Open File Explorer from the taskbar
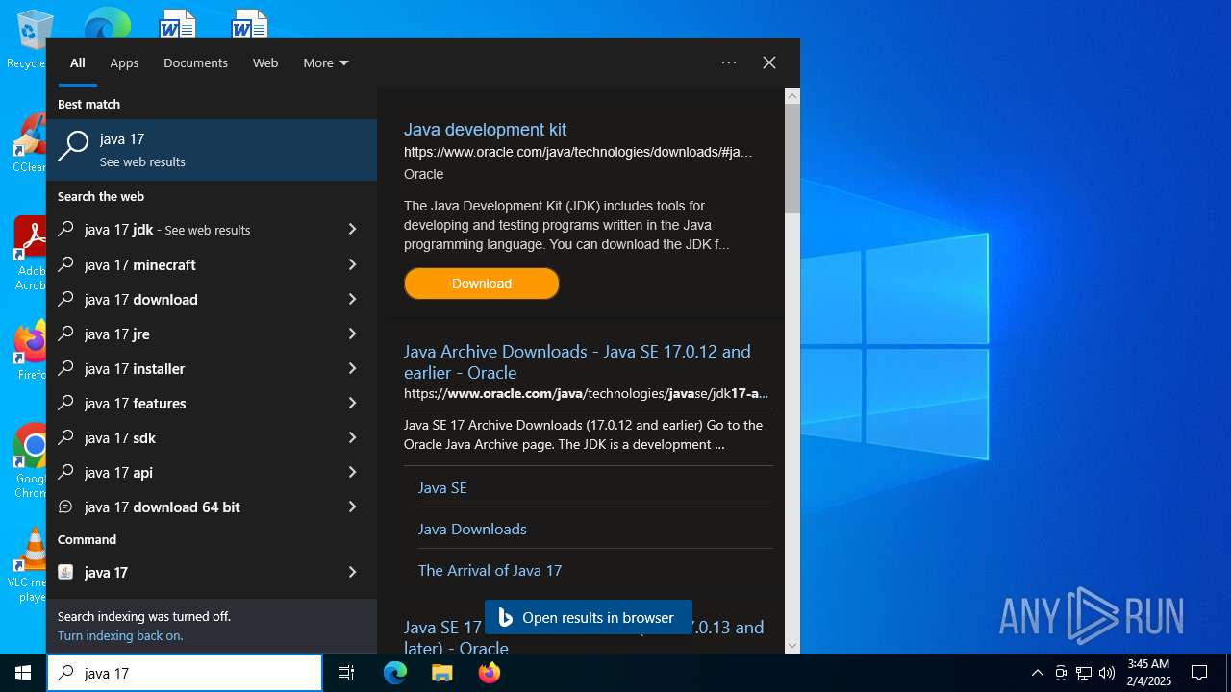 click(x=441, y=673)
